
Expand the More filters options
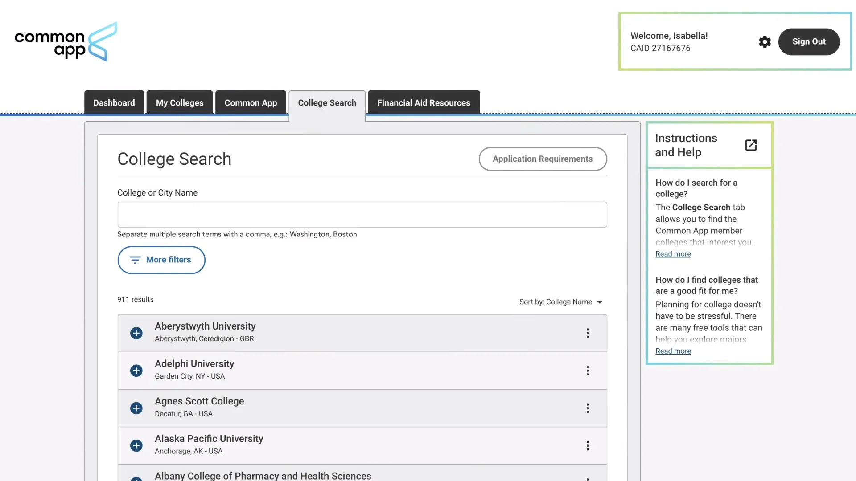coord(160,260)
